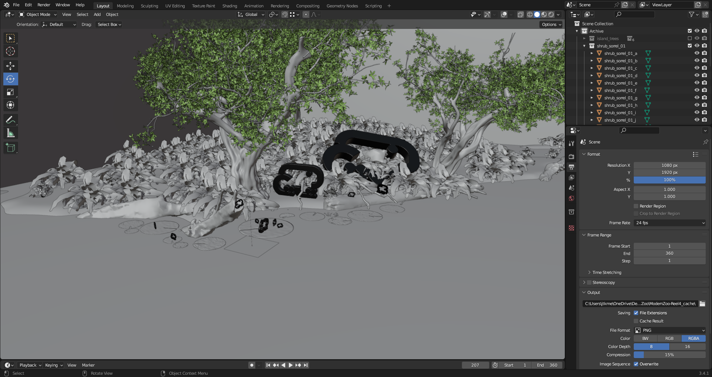Switch to the Geometry Nodes workspace tab
Image resolution: width=712 pixels, height=377 pixels.
coord(342,6)
